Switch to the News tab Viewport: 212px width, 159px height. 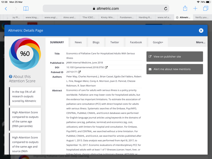click(78, 42)
